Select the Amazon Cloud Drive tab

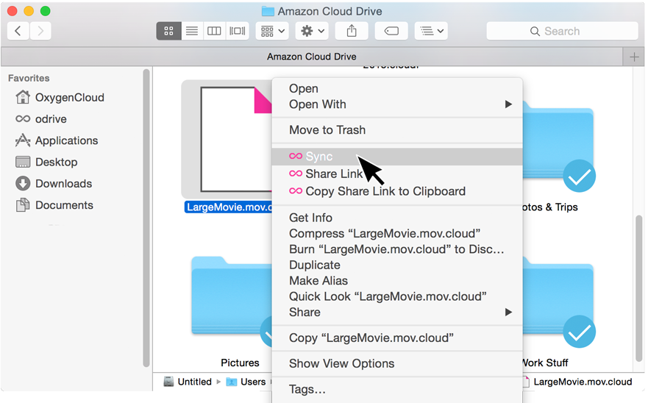pos(312,57)
